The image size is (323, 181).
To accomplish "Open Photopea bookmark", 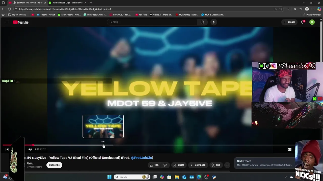I will pyautogui.click(x=95, y=15).
